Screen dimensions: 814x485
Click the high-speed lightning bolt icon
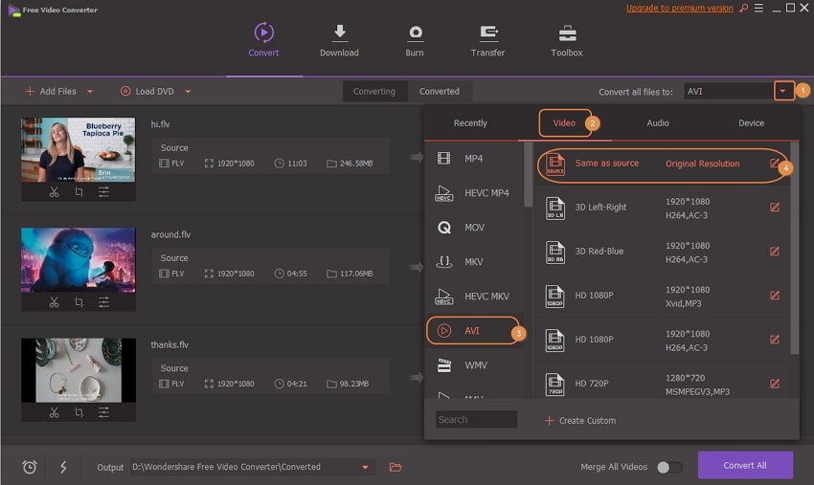pos(63,468)
